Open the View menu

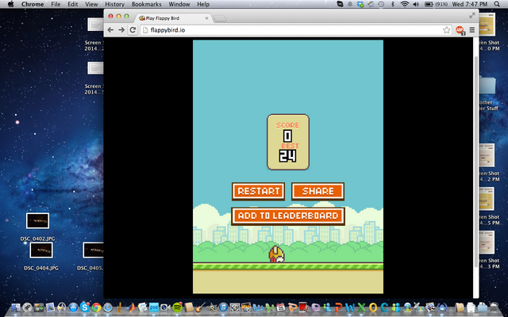pyautogui.click(x=91, y=4)
